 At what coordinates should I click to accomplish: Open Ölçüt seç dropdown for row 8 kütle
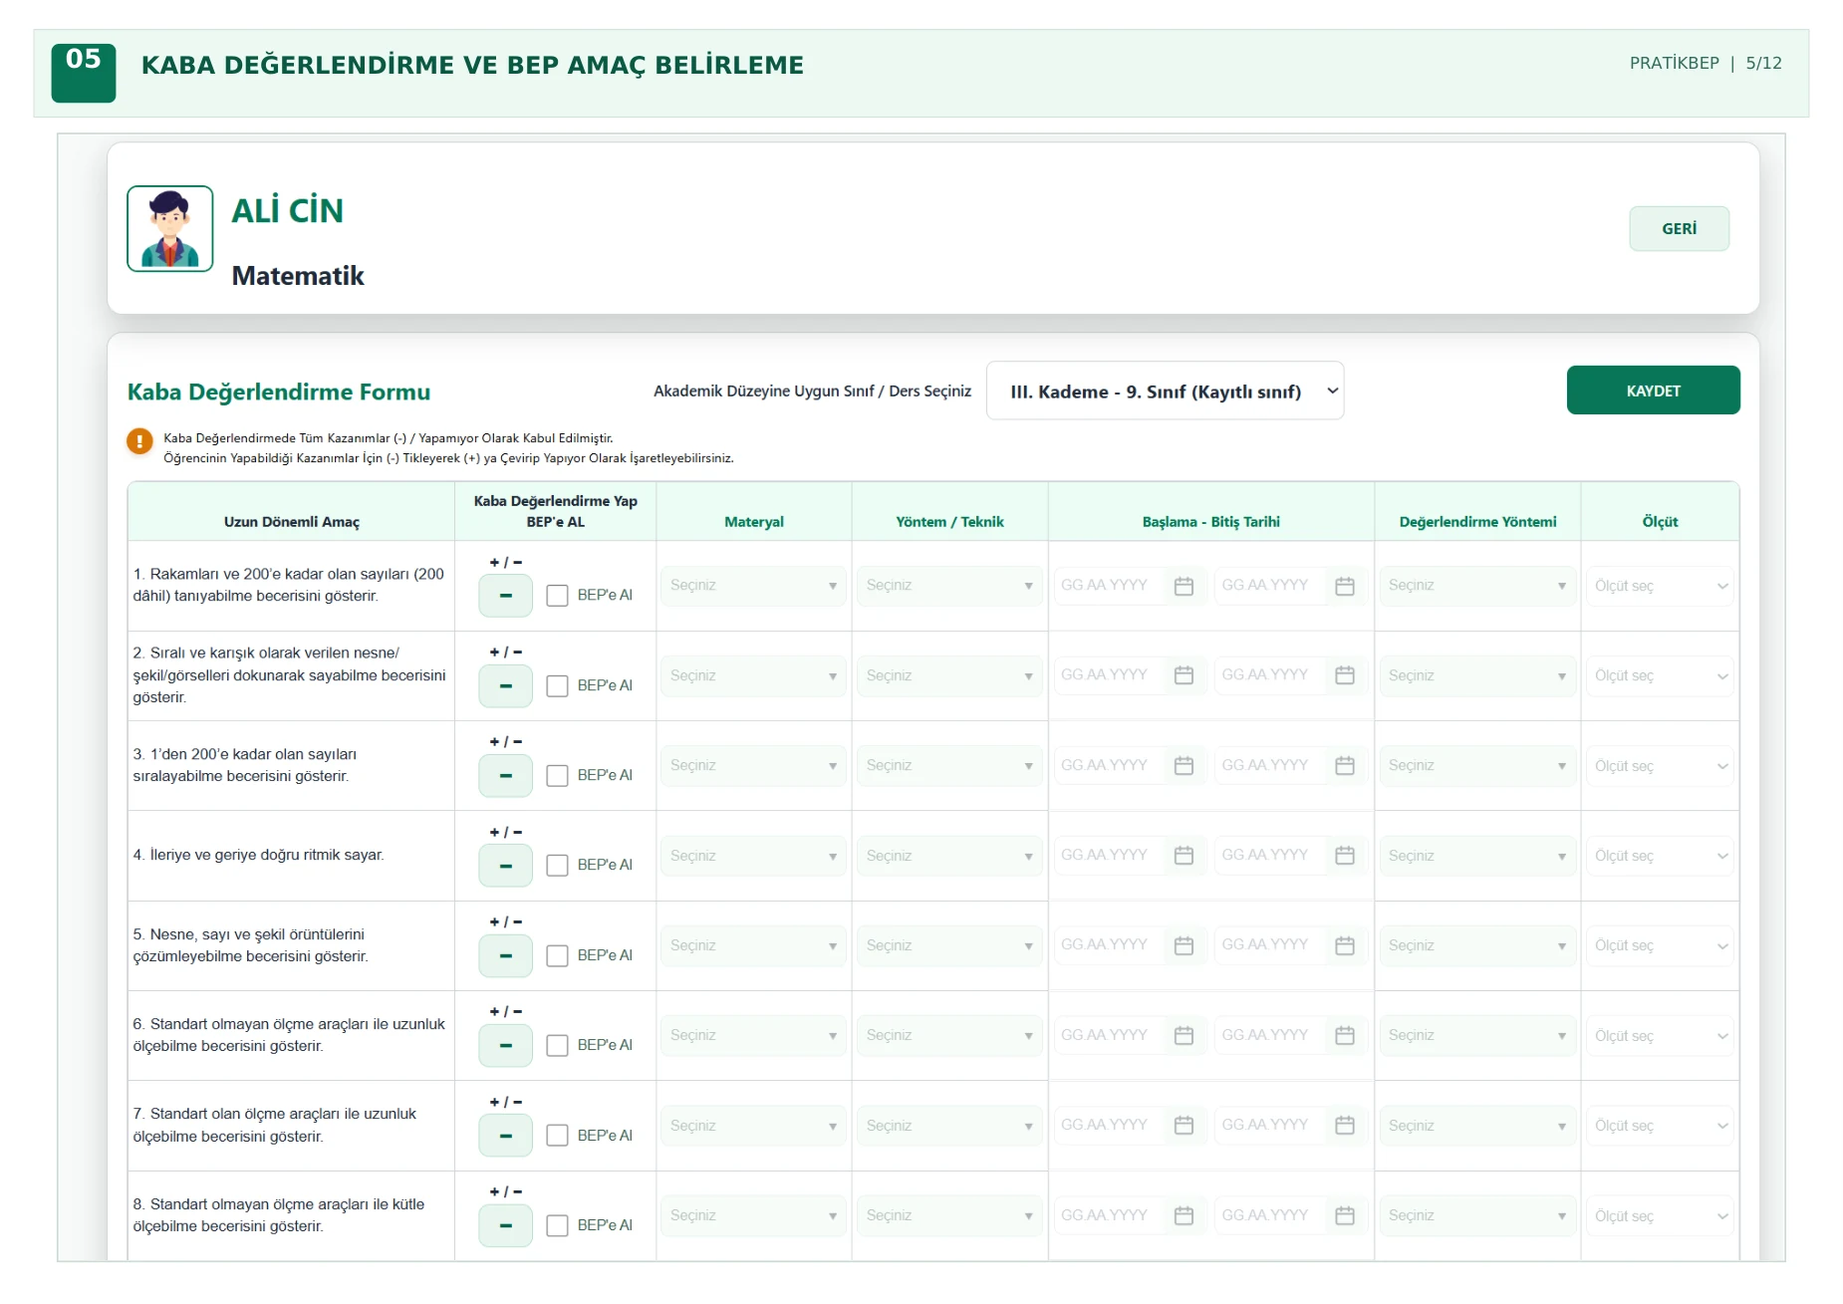click(x=1661, y=1215)
